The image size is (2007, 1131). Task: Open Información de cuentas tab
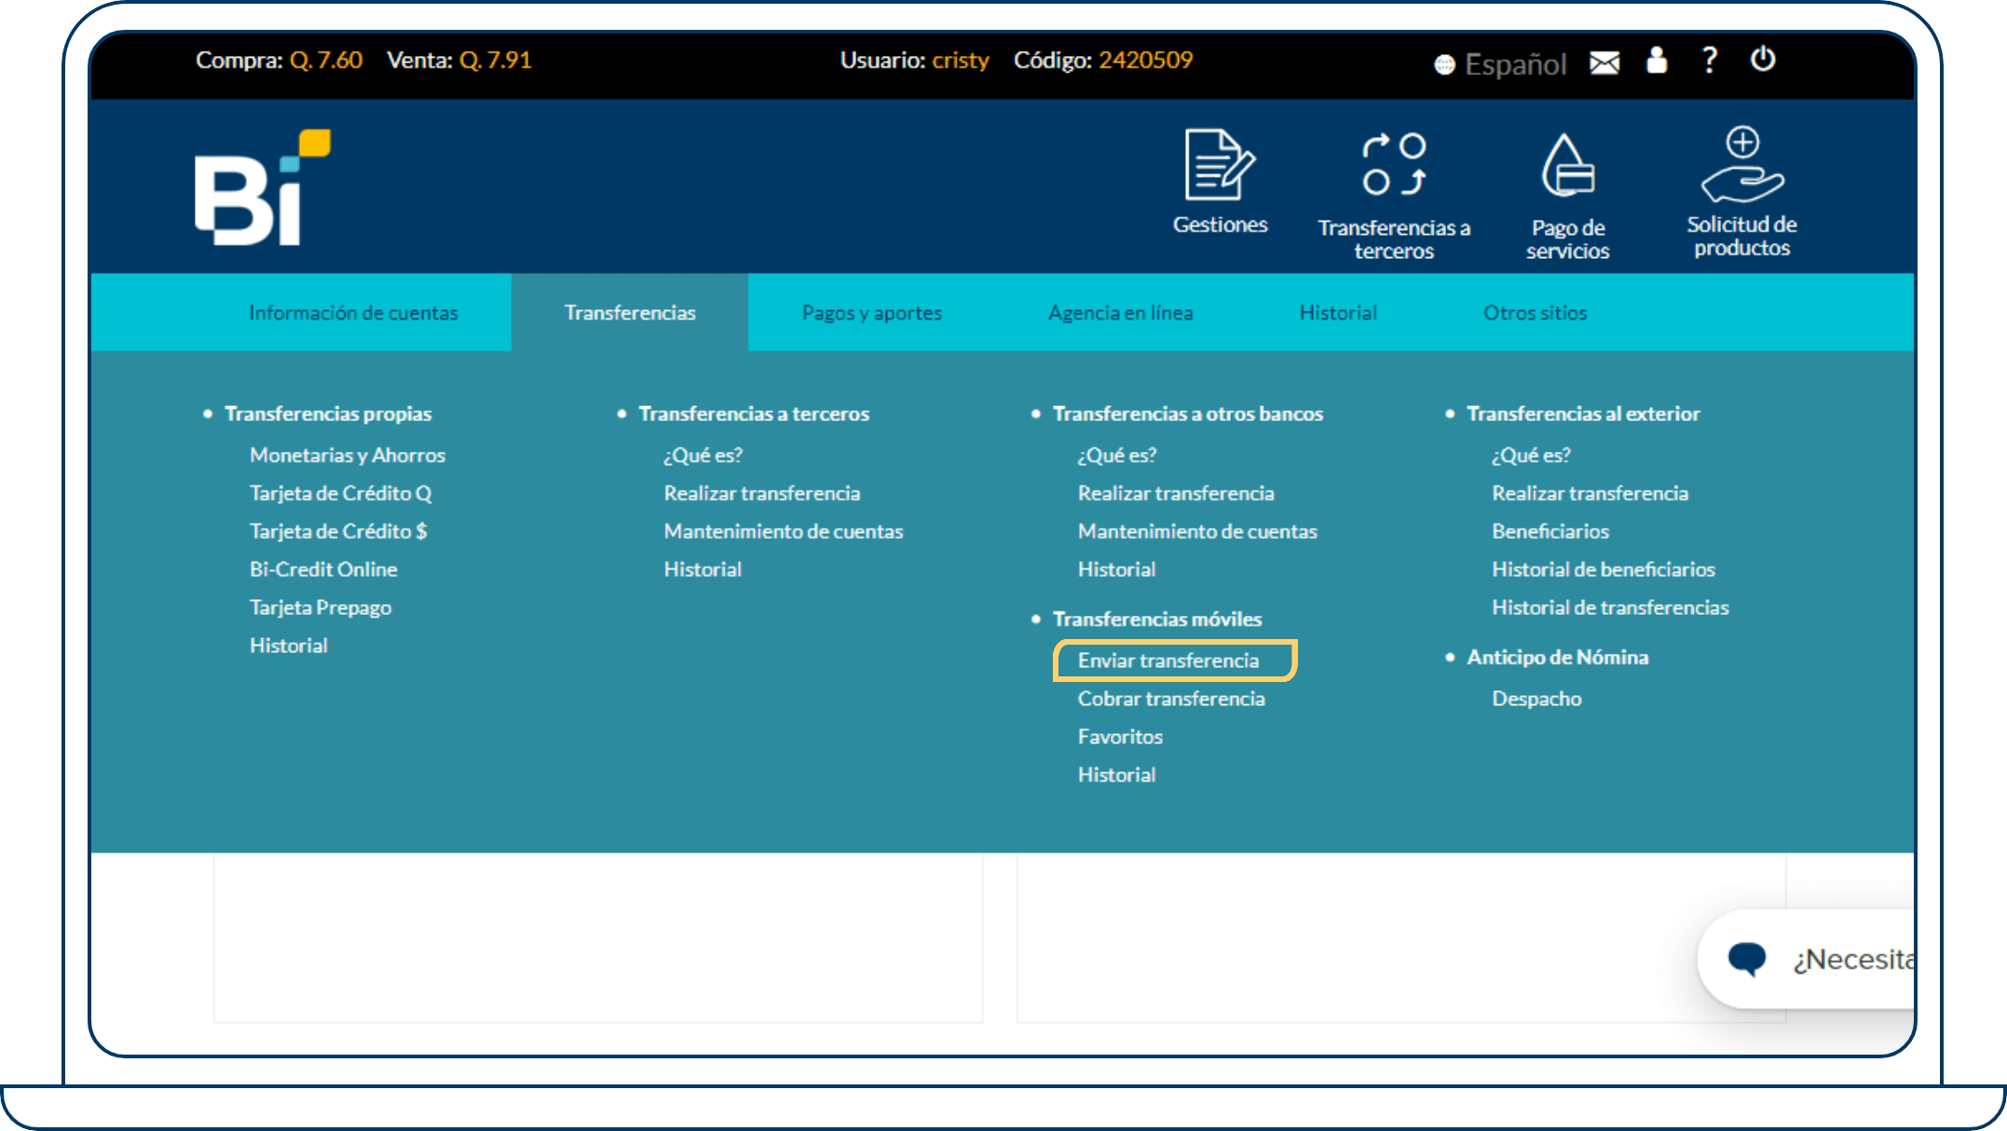(x=353, y=313)
